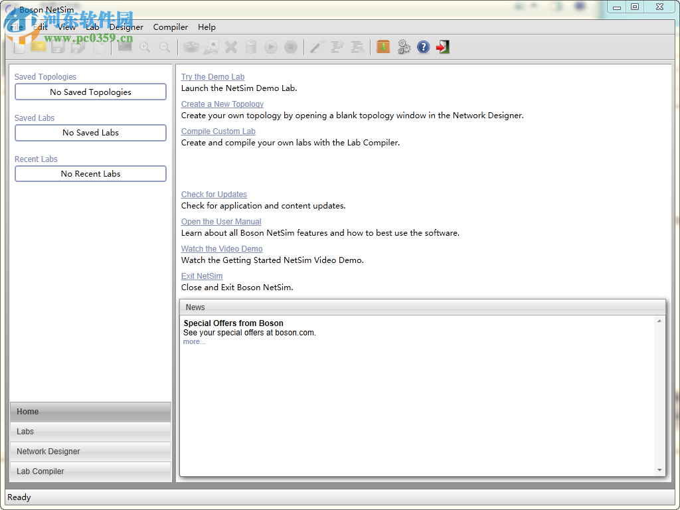Switch to the Labs navigation tab
The height and width of the screenshot is (510, 680).
coord(90,432)
